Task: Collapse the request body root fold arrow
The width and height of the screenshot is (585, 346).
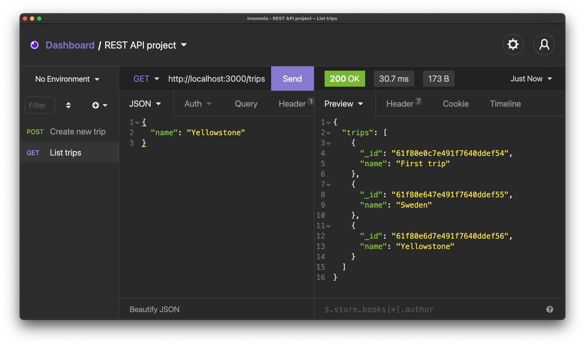Action: (137, 123)
